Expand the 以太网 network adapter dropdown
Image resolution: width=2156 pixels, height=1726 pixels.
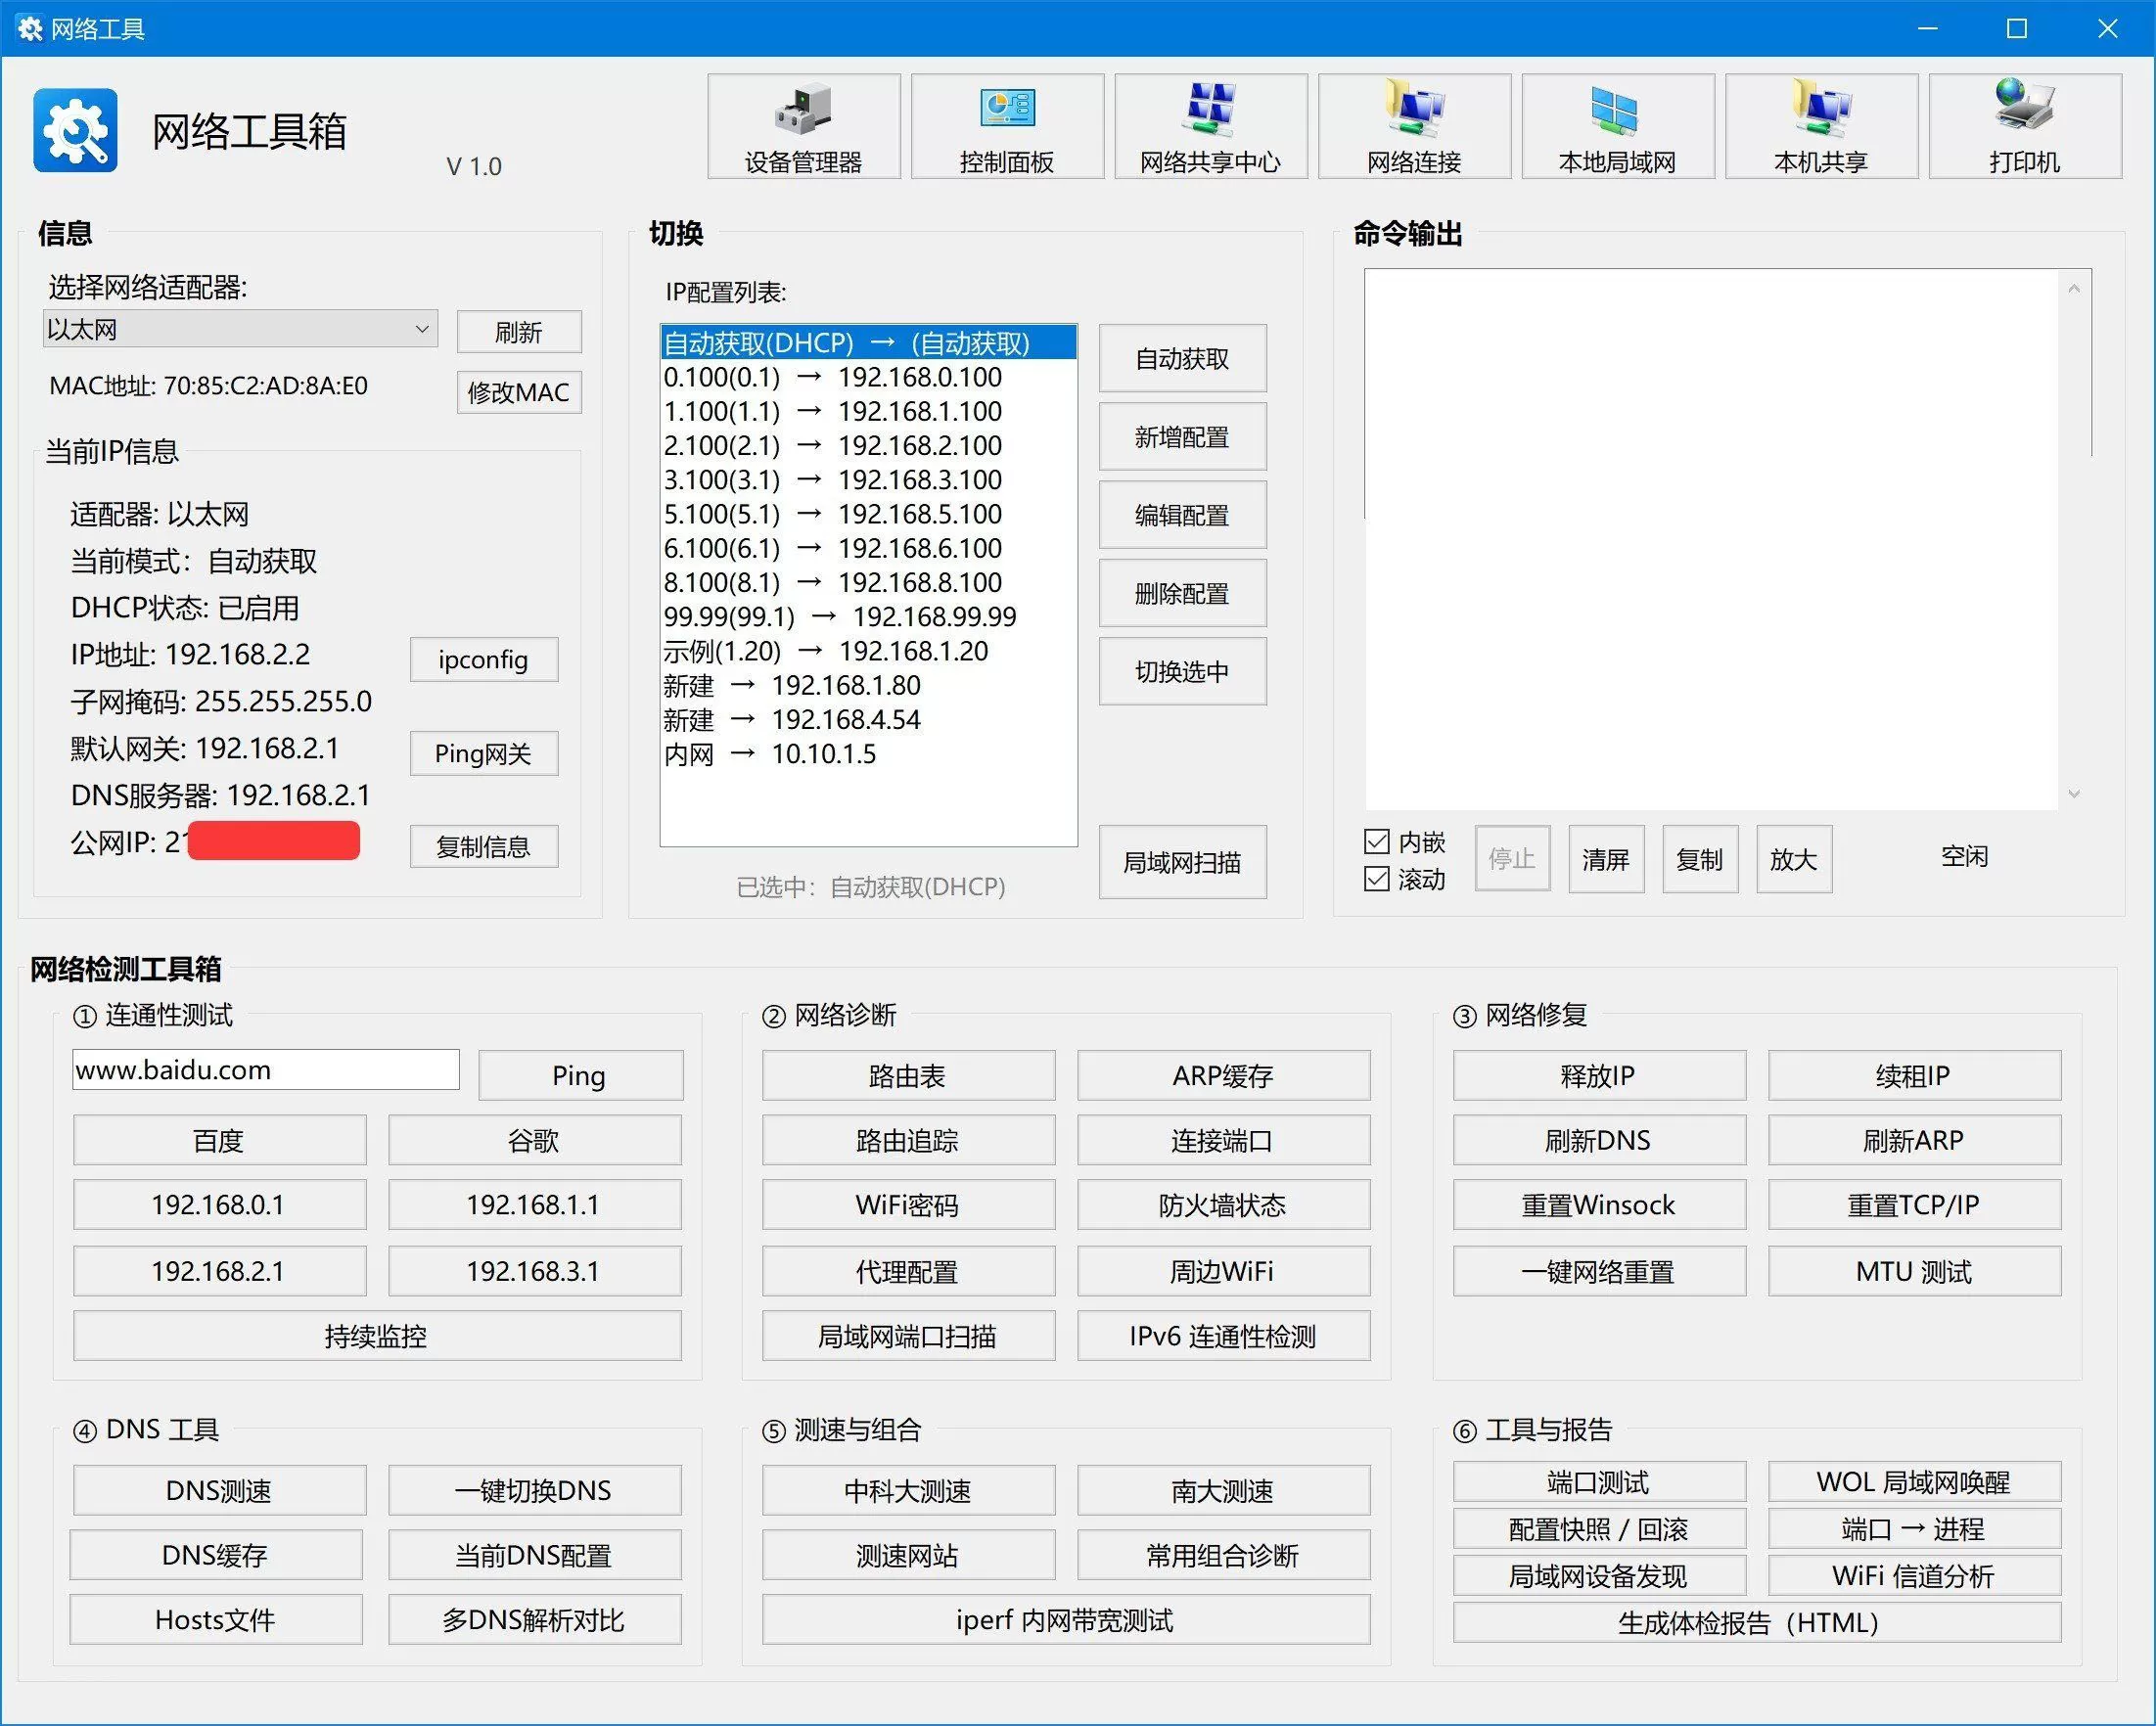240,329
